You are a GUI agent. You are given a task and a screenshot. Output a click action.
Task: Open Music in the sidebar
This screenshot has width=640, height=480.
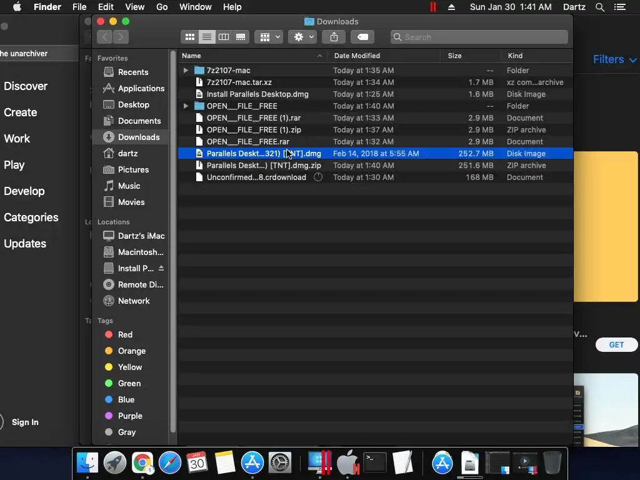click(x=131, y=186)
